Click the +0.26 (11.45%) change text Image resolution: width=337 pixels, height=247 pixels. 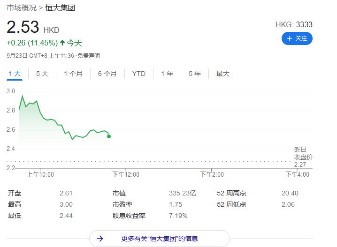[32, 43]
